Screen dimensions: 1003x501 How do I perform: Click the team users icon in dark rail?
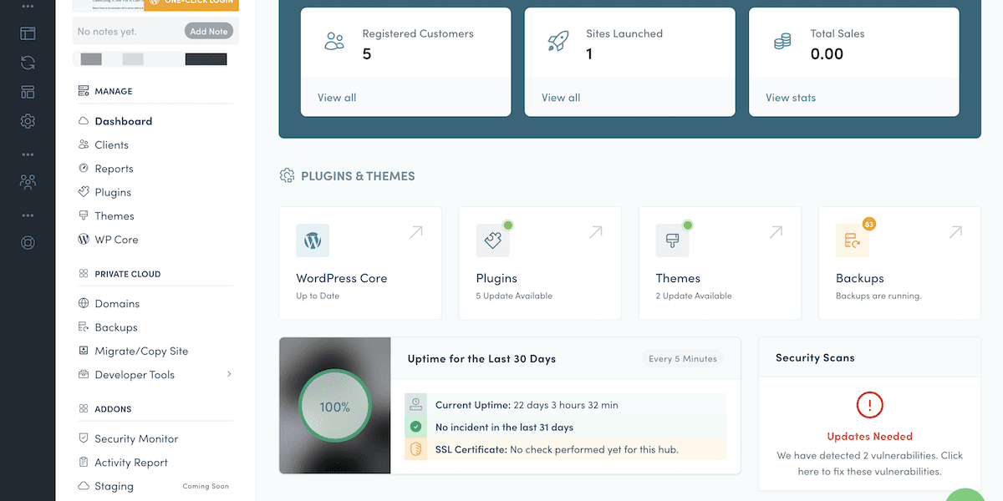coord(28,180)
